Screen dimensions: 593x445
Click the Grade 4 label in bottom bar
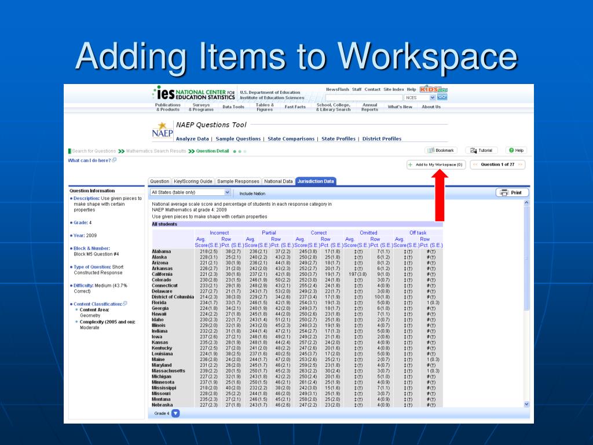(x=162, y=414)
